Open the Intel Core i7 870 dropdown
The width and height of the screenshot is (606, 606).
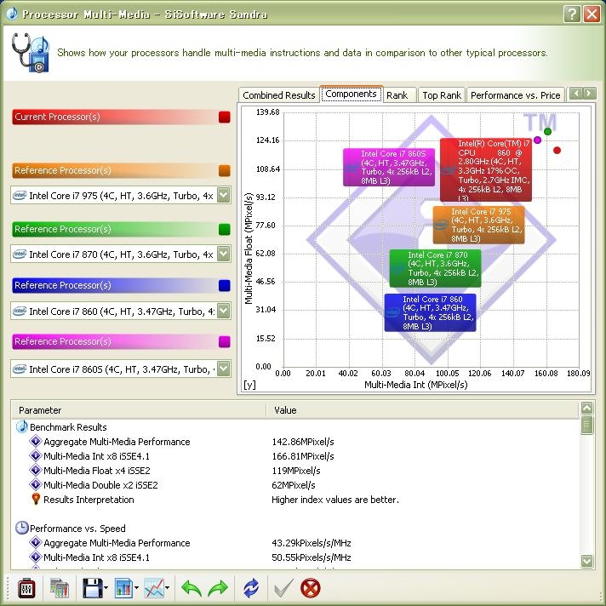point(223,254)
